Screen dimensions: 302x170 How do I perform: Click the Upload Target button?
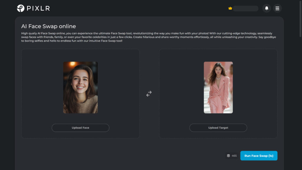(x=218, y=127)
